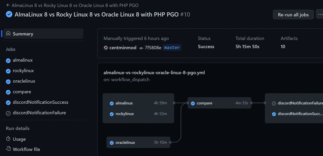Open rockylinux job in workflow graph

click(138, 114)
